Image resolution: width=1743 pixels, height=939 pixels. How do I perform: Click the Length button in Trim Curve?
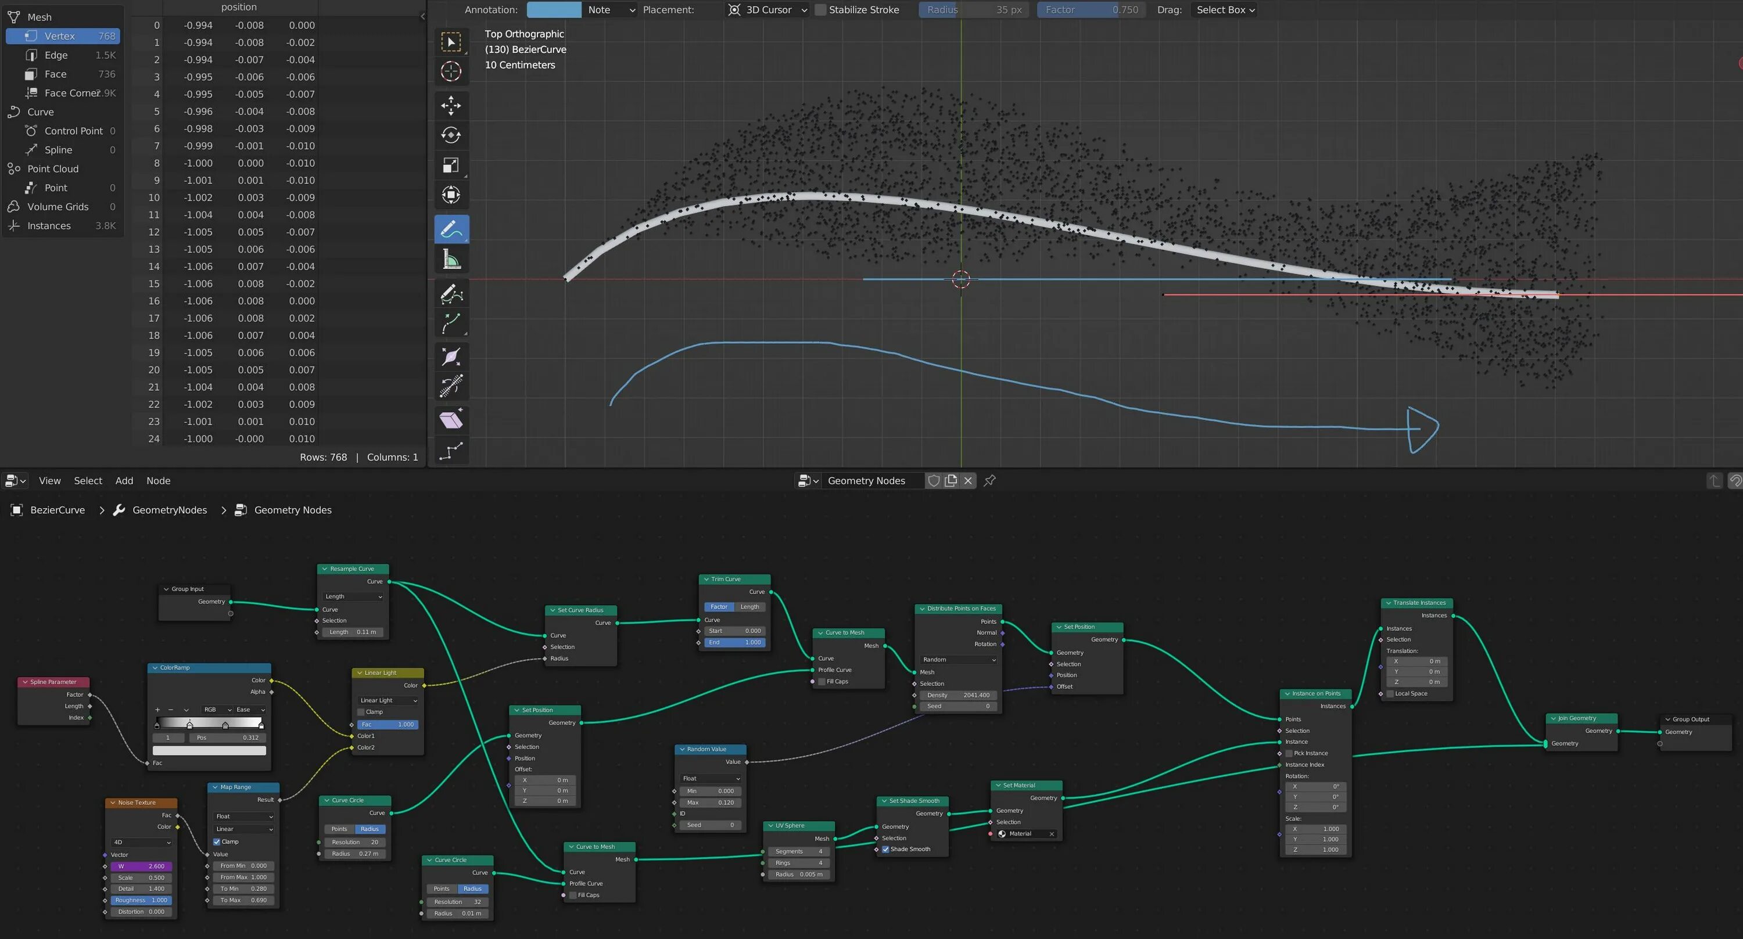pos(749,607)
